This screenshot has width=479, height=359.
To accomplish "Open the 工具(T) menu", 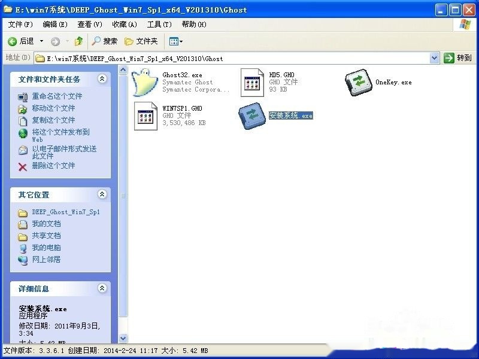I will coord(159,25).
